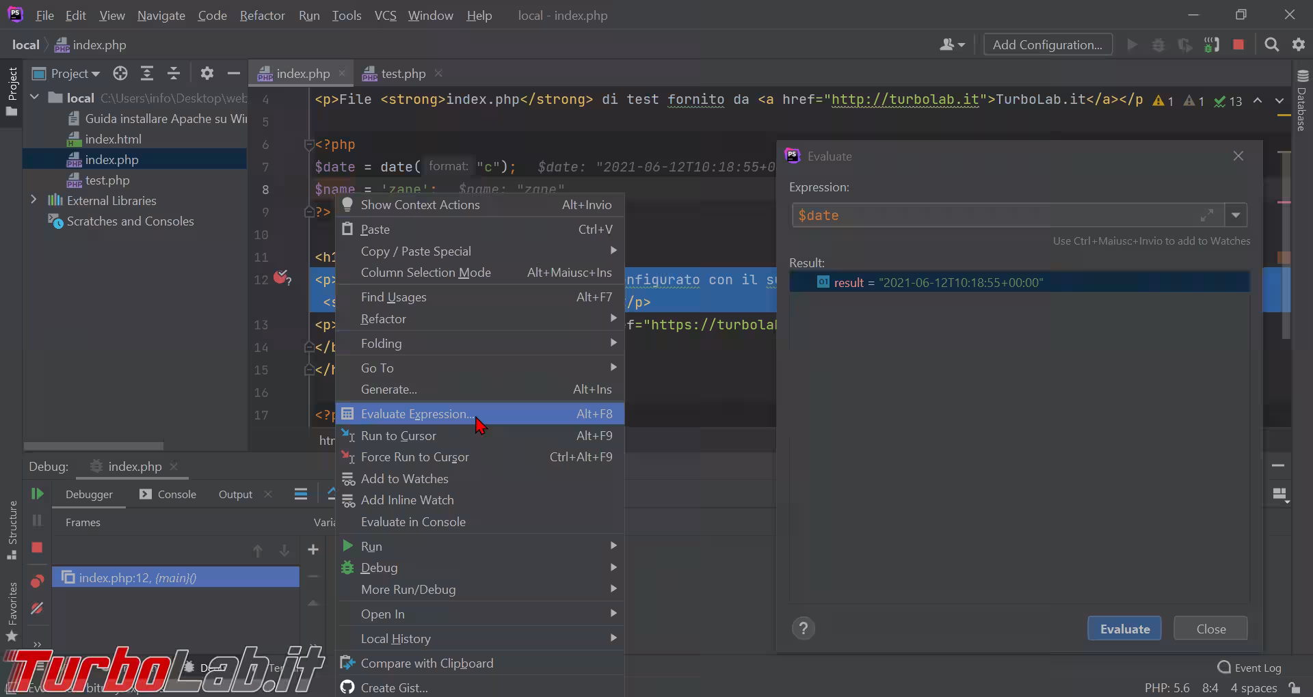Collapse the local project root folder
The height and width of the screenshot is (697, 1313).
(x=34, y=98)
